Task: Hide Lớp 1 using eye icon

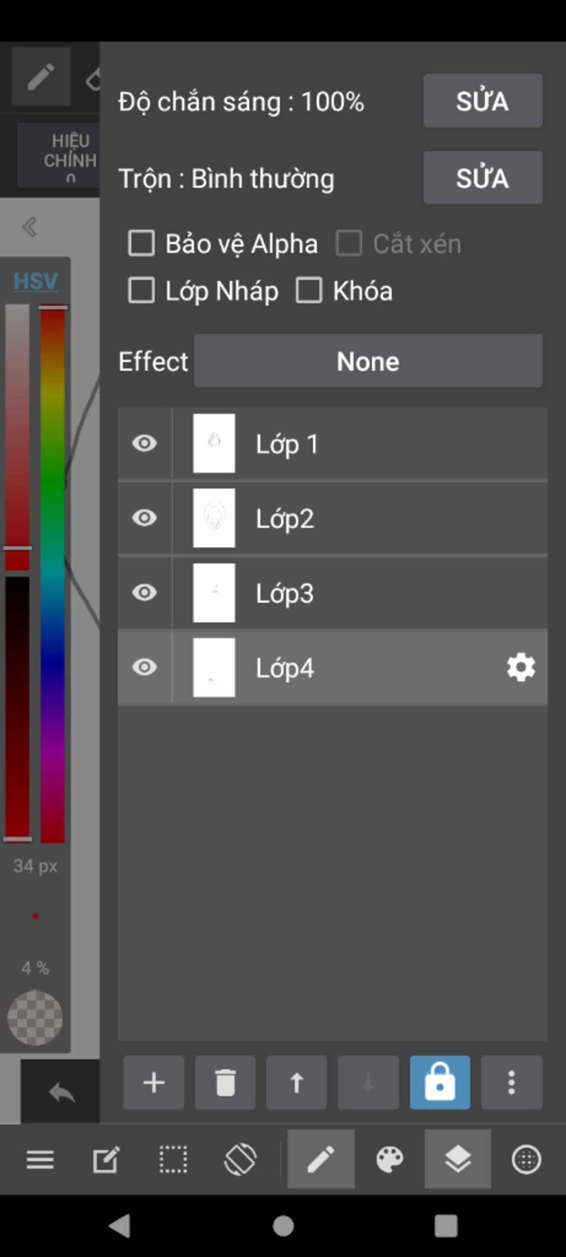Action: [x=144, y=443]
